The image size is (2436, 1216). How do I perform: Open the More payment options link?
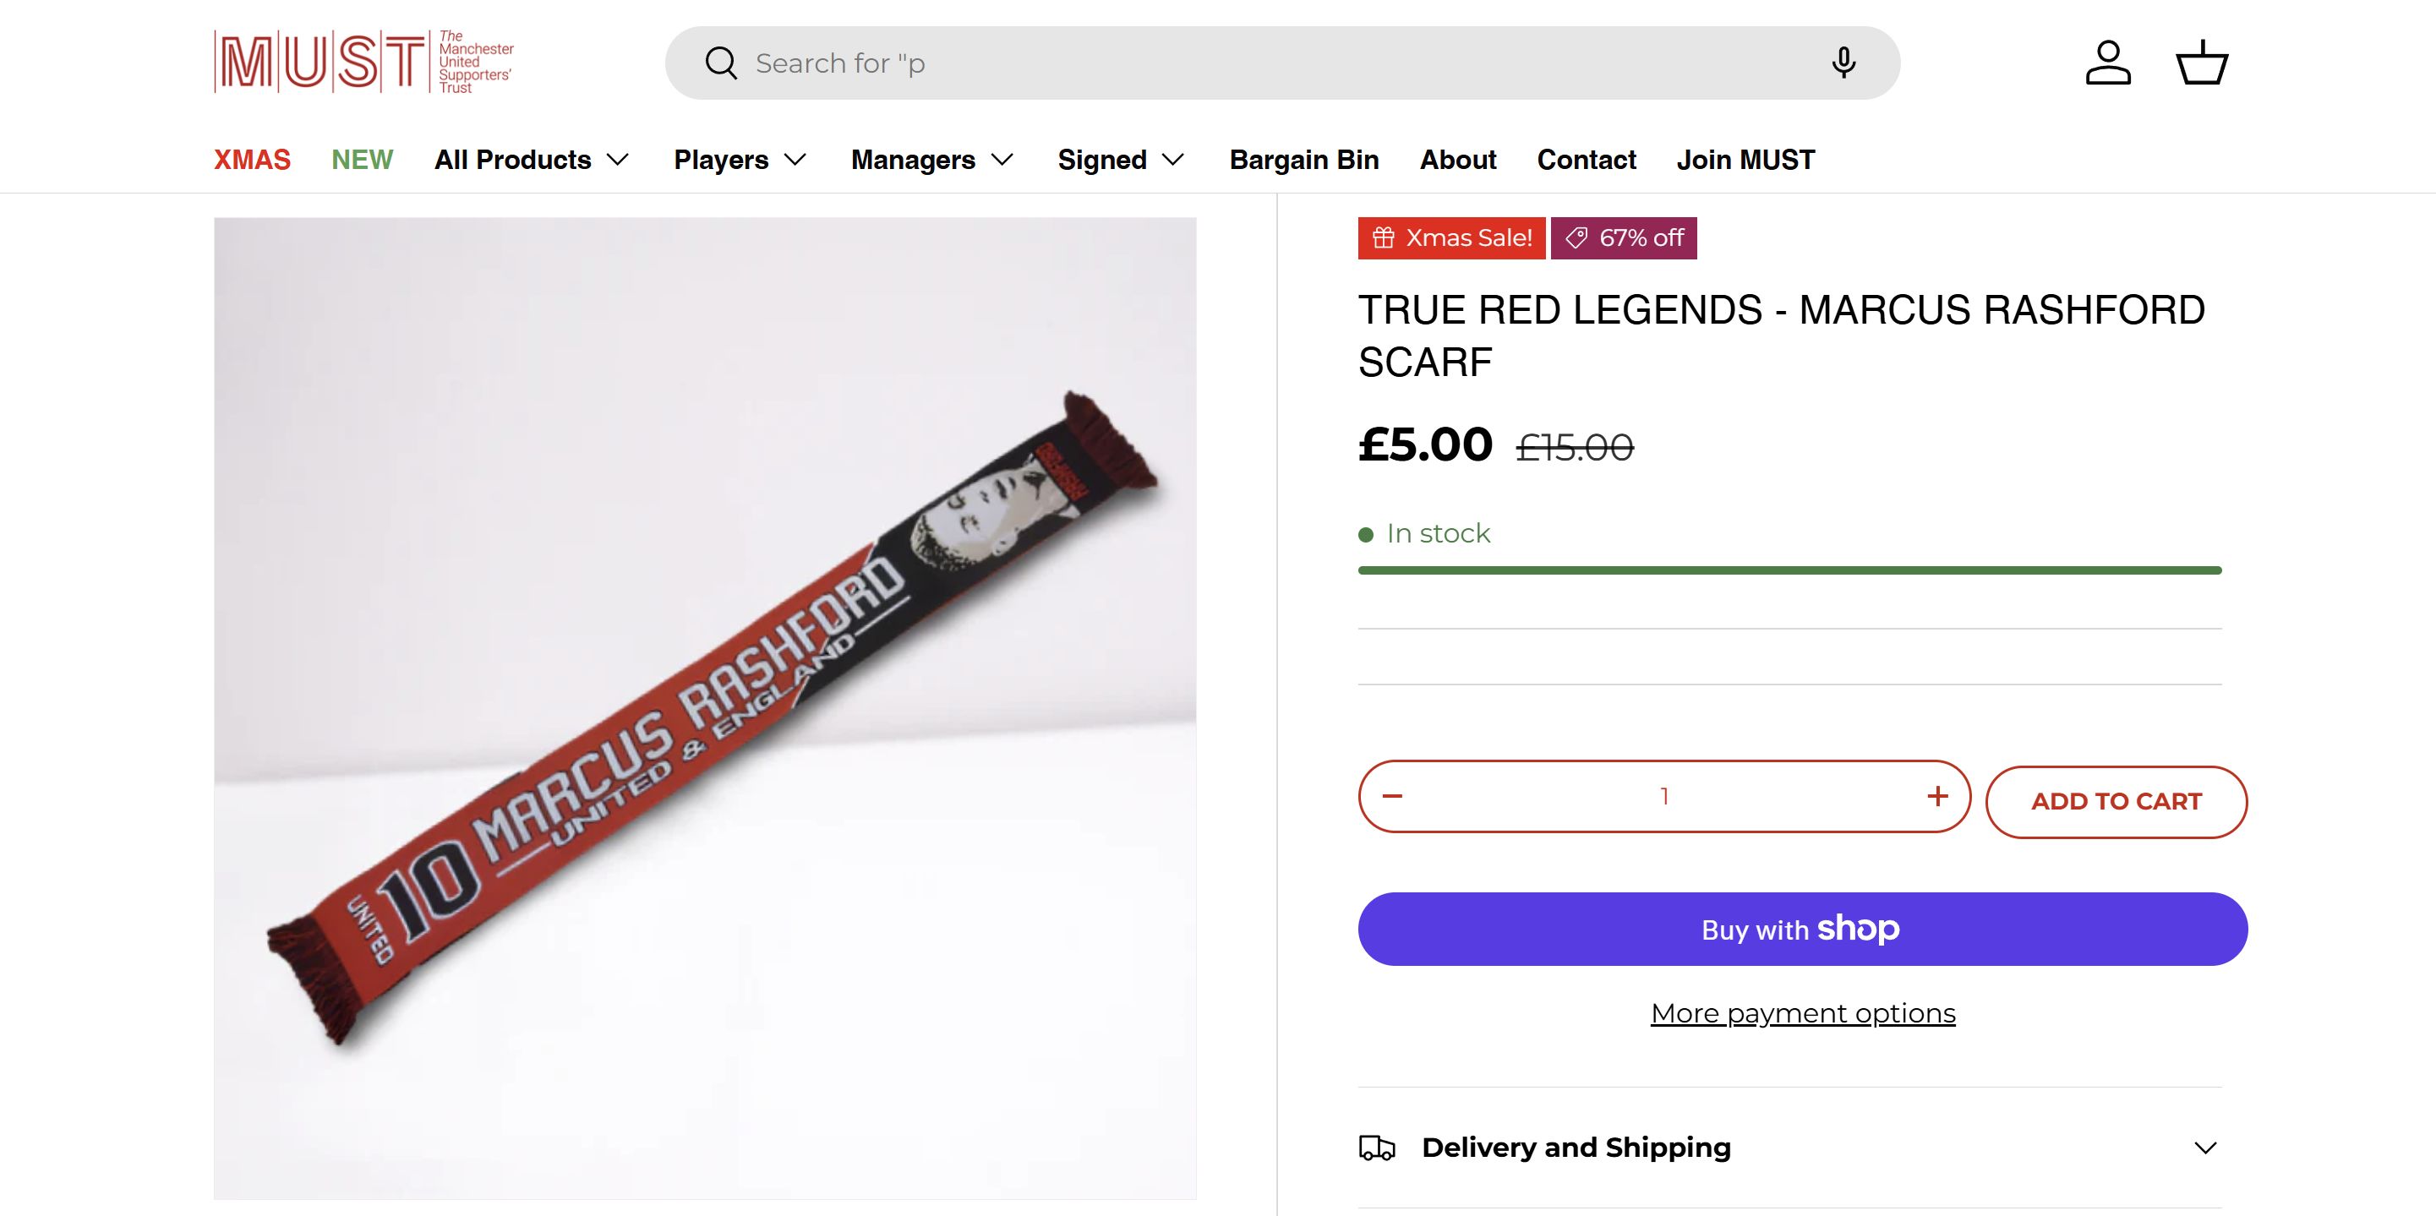1802,1012
